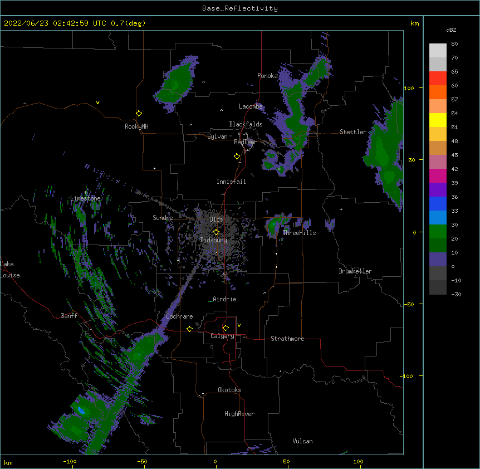480x469 pixels.
Task: Pick the magenta 39–42 dBZ legend color
Action: click(x=438, y=175)
